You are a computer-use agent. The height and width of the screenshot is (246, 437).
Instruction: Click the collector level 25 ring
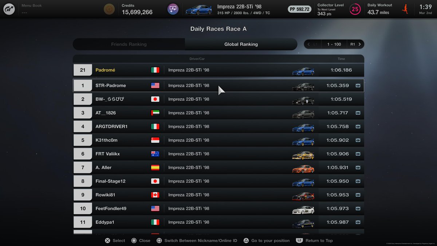(x=355, y=9)
